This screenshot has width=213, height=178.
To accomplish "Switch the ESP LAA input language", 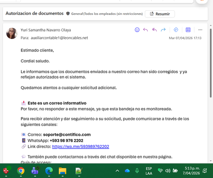I will coord(149,171).
